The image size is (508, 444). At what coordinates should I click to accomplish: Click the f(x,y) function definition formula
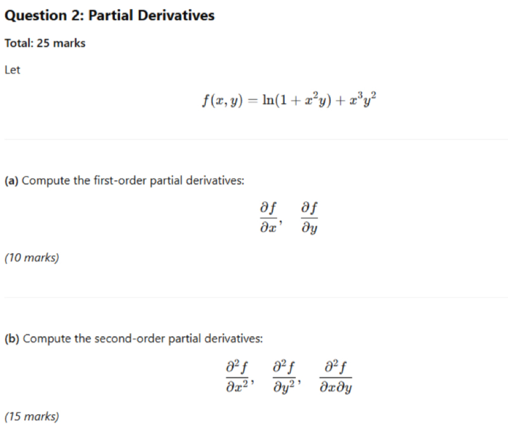(289, 99)
